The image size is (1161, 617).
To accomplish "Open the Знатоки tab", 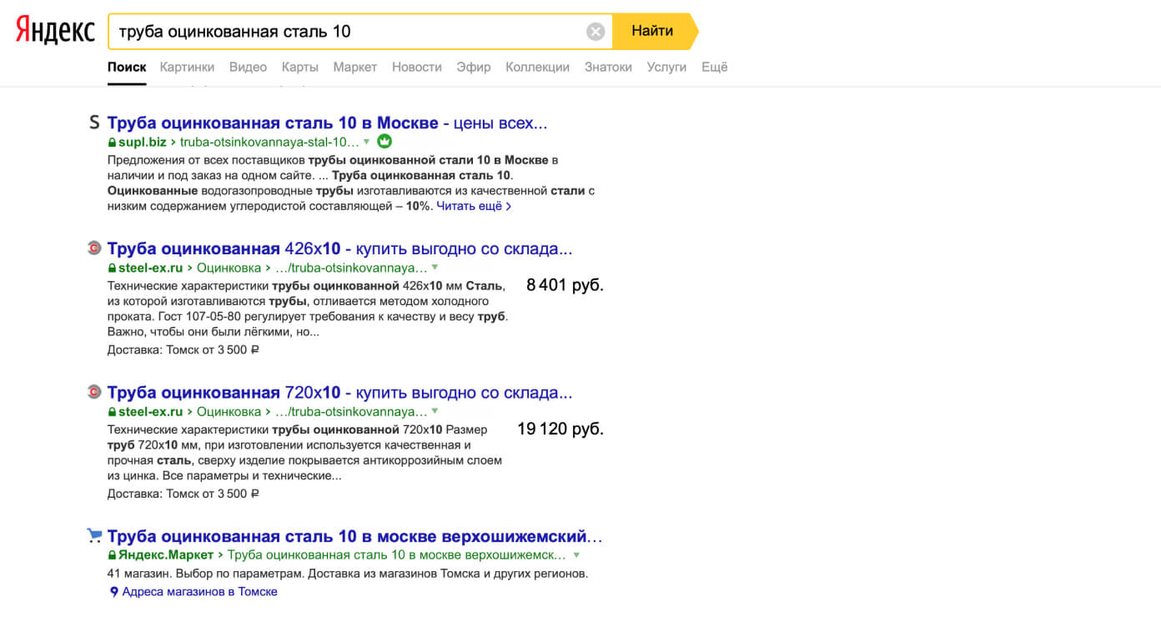I will pyautogui.click(x=608, y=67).
